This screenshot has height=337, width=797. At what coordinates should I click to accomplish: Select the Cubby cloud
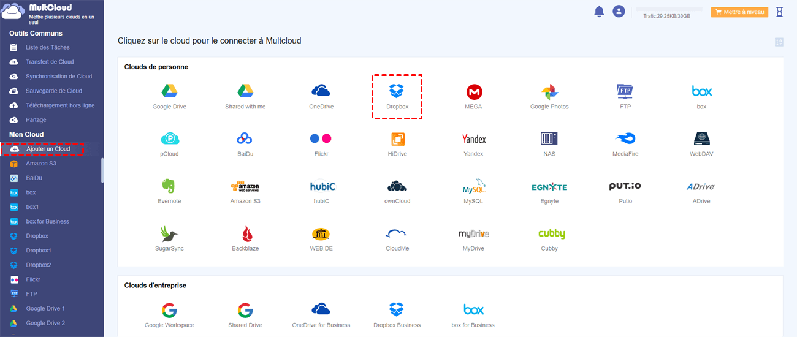tap(551, 238)
